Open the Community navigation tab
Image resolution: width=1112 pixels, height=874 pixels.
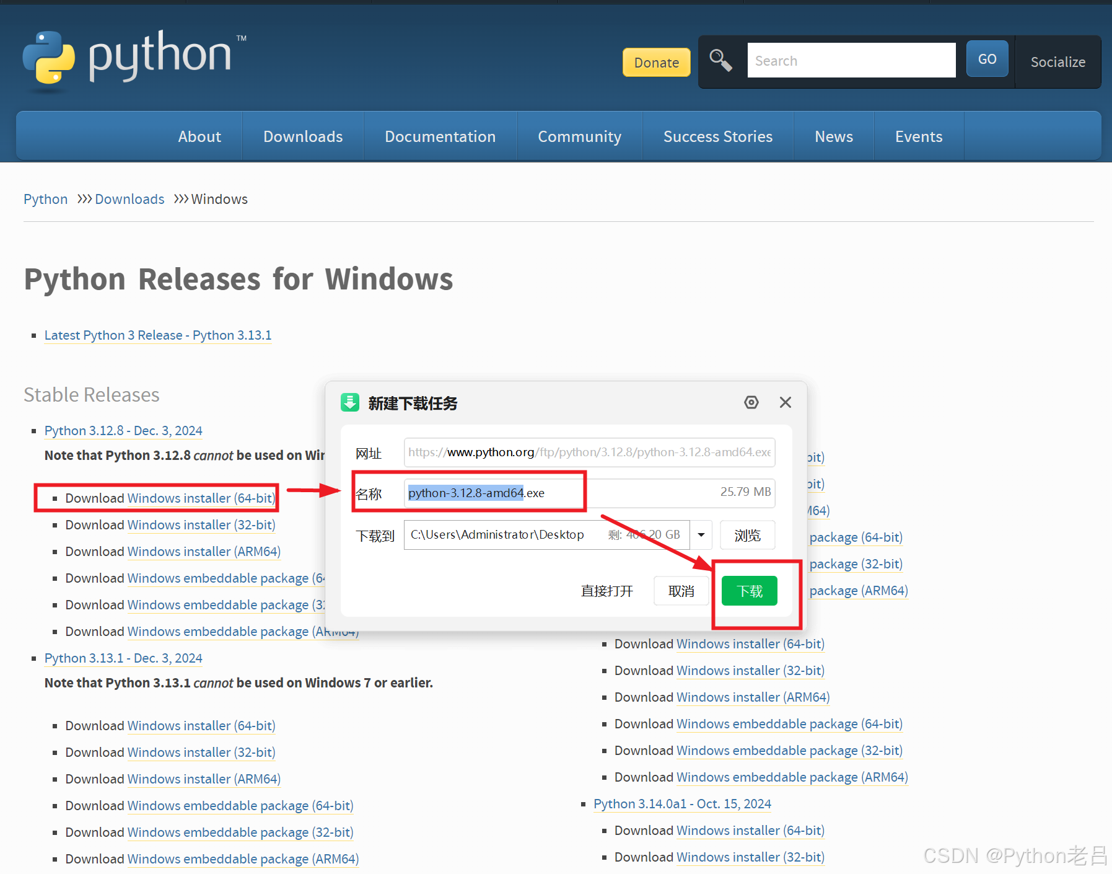[x=579, y=136]
